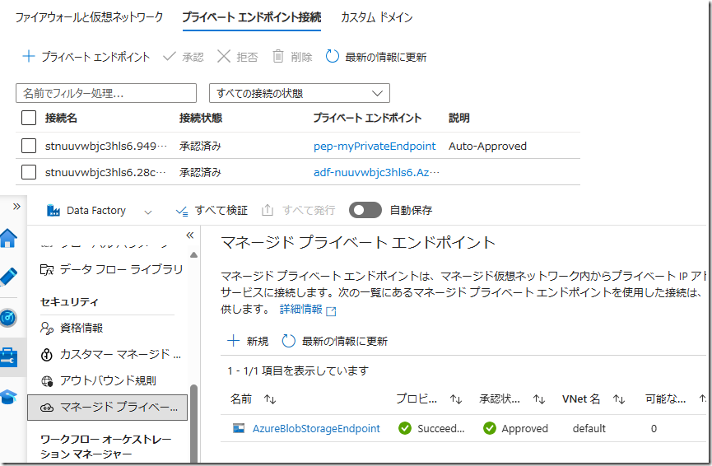Add a new プライベート エンドポイント

pos(86,57)
